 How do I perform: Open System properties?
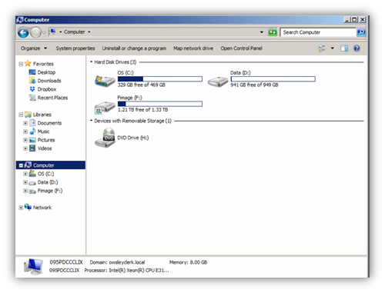75,48
